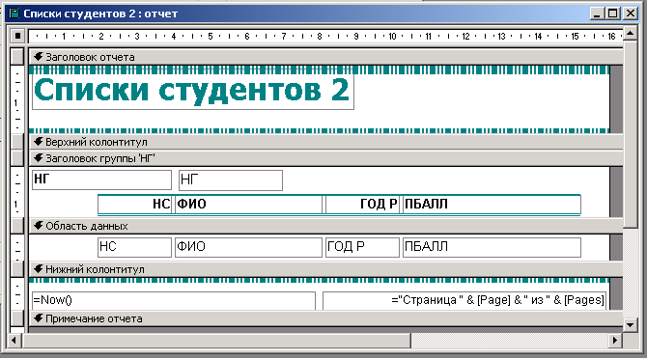Click the vertical scrollbar thumb
The height and width of the screenshot is (359, 647).
click(630, 134)
